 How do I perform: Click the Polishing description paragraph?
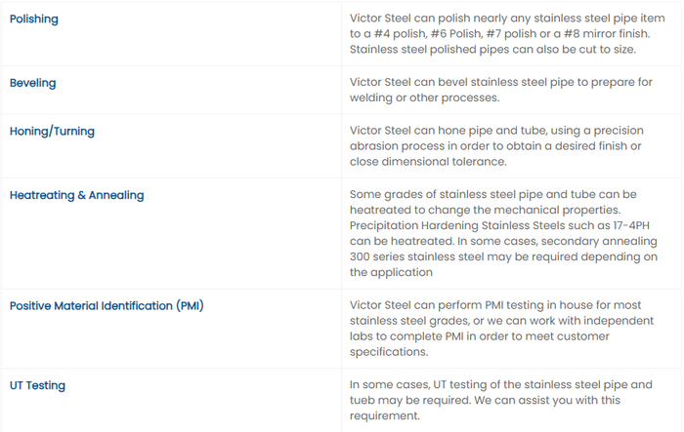[x=500, y=34]
